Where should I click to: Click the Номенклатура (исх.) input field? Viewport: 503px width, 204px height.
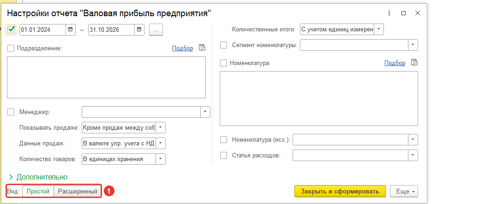(x=351, y=139)
